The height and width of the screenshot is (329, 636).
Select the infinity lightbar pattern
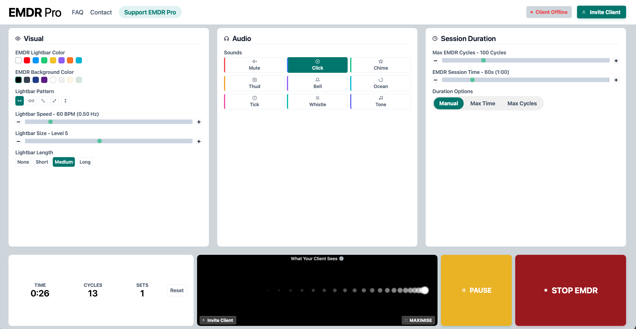31,101
